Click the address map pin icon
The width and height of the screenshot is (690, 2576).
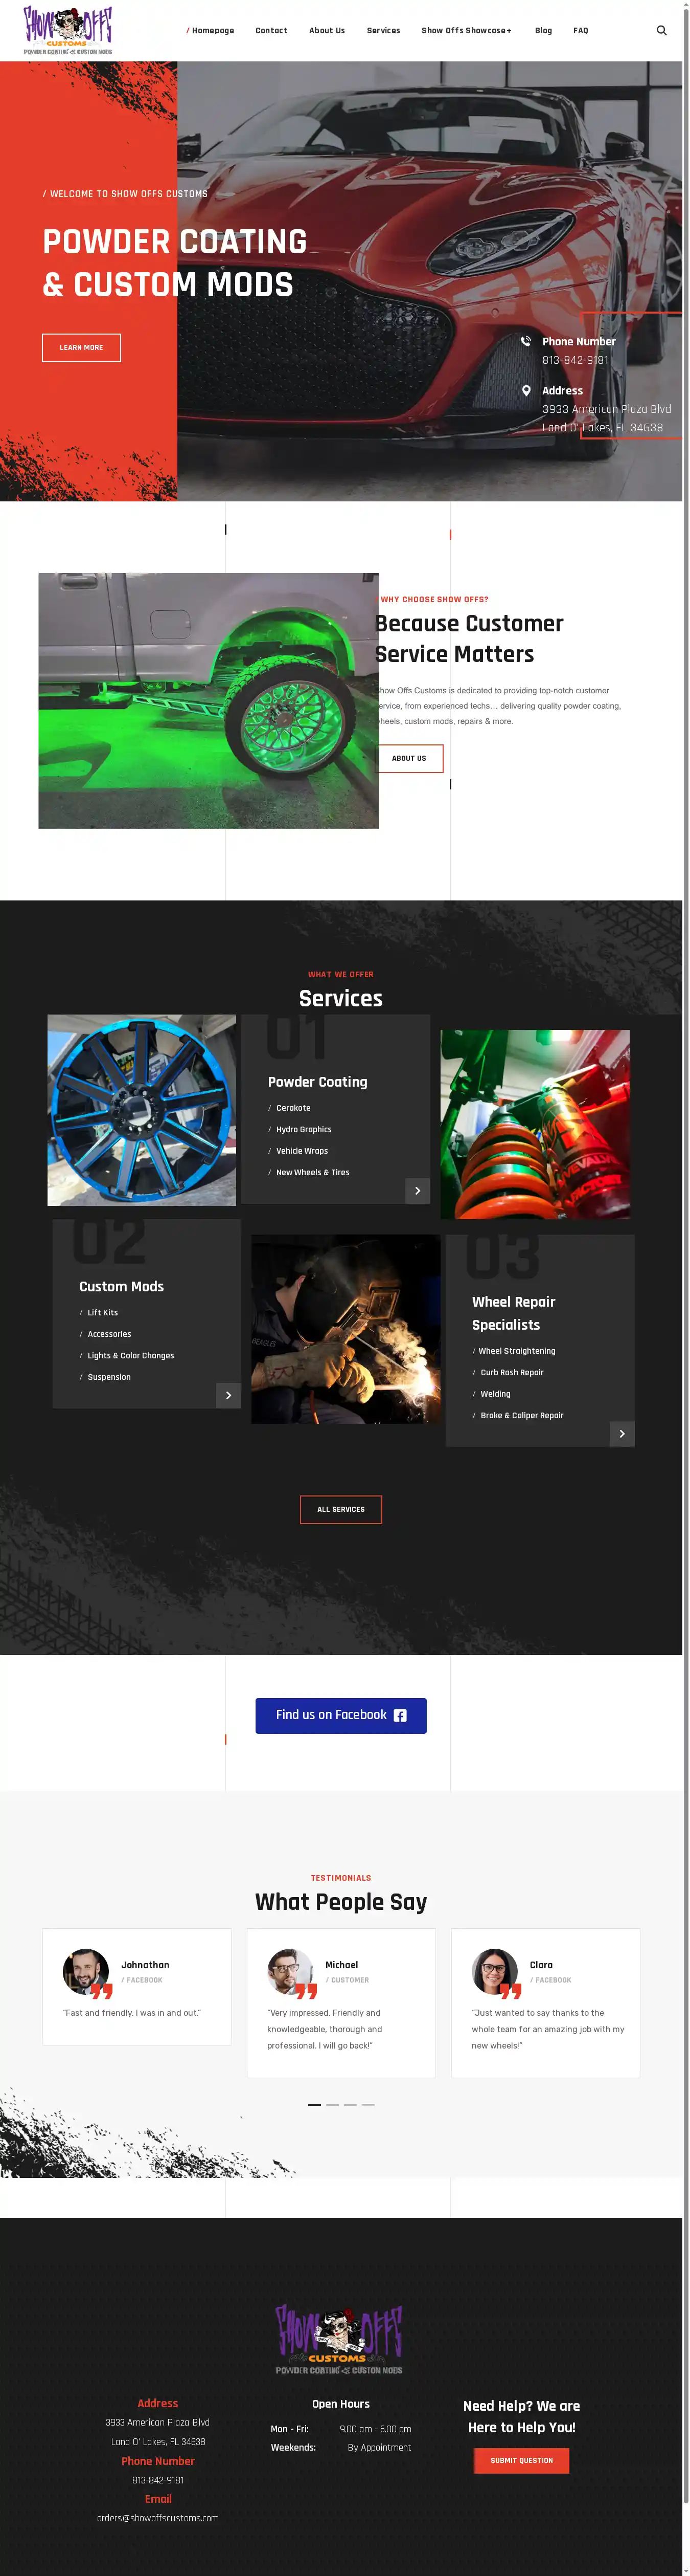[x=526, y=391]
